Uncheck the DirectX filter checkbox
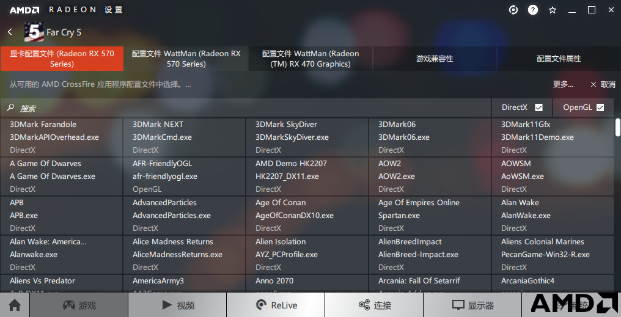 (x=538, y=107)
